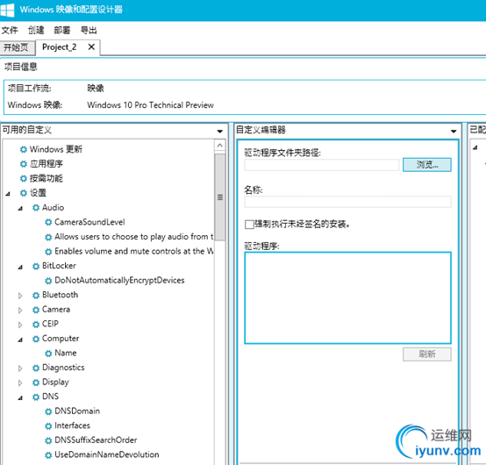Open the 部署 menu
Viewport: 486px width, 465px height.
click(62, 30)
